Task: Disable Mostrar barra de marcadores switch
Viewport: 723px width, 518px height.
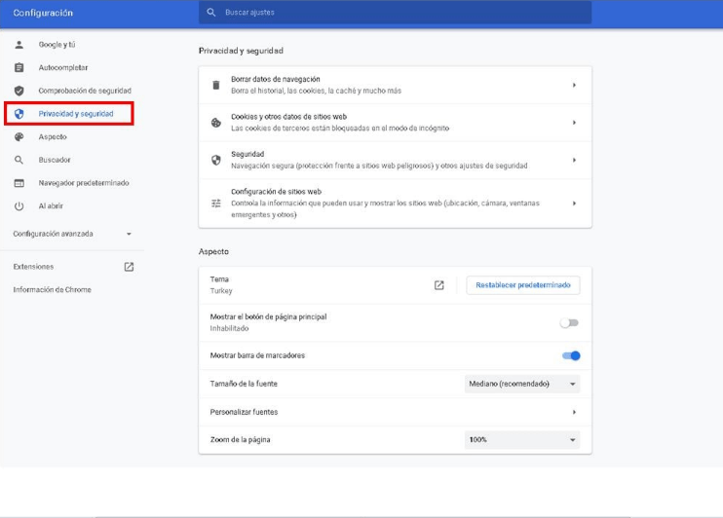Action: coord(571,355)
